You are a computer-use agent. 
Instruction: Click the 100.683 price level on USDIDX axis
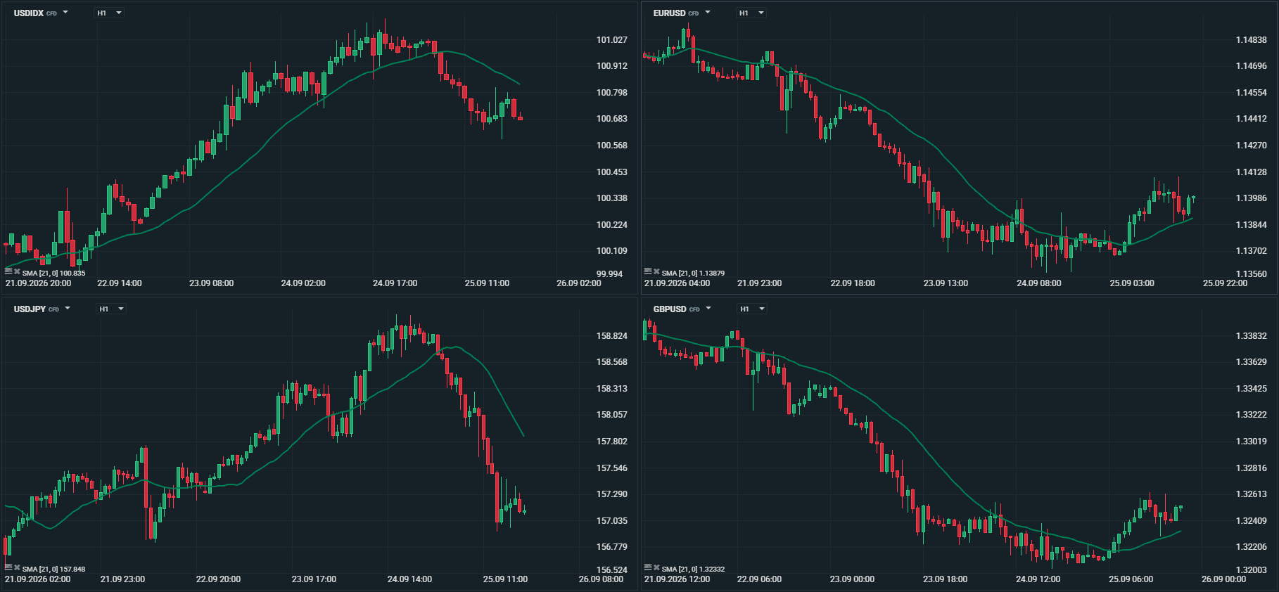click(x=611, y=119)
